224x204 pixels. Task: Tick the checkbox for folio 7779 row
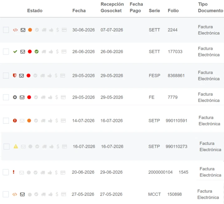pyautogui.click(x=6, y=97)
